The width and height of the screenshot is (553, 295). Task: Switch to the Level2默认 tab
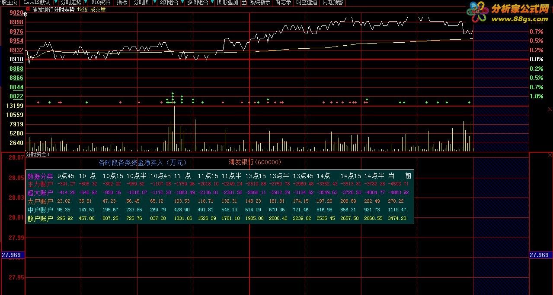pos(37,2)
